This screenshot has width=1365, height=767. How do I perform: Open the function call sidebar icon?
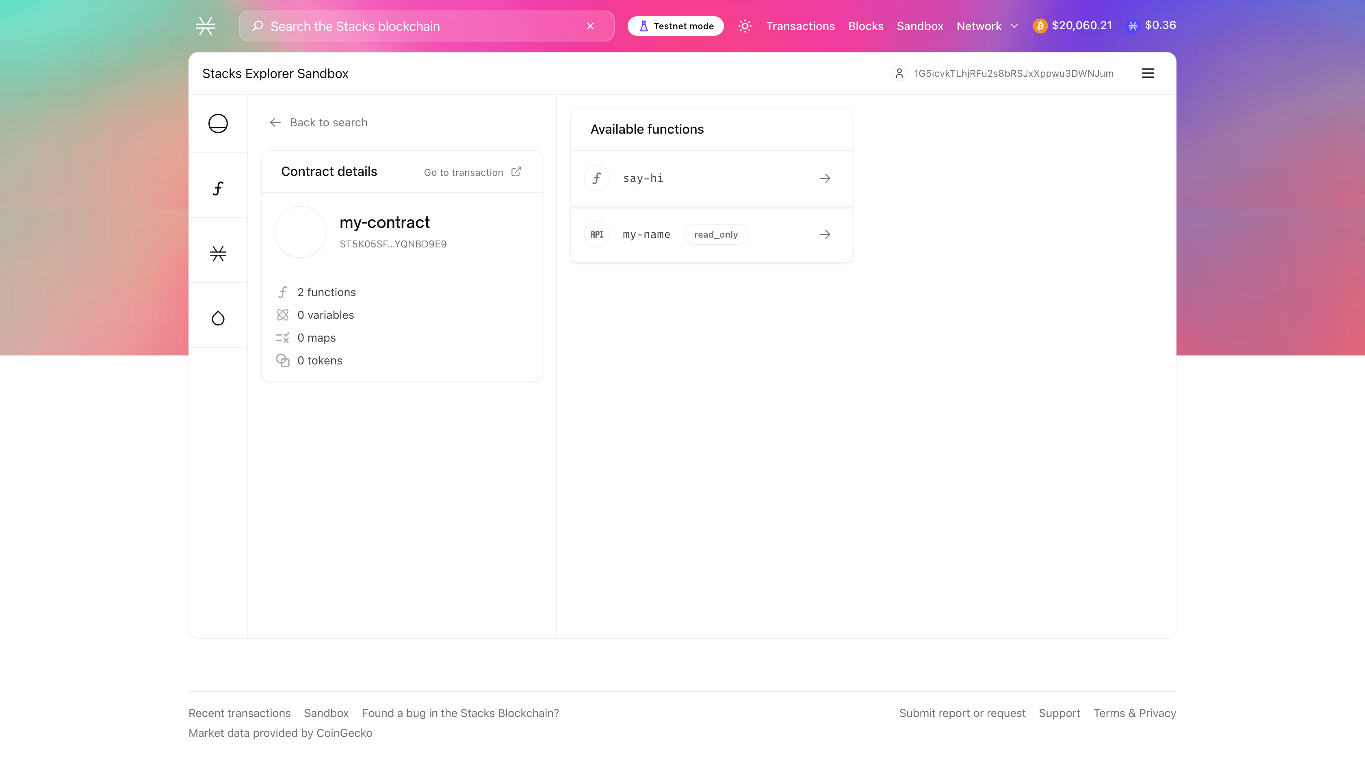coord(218,188)
